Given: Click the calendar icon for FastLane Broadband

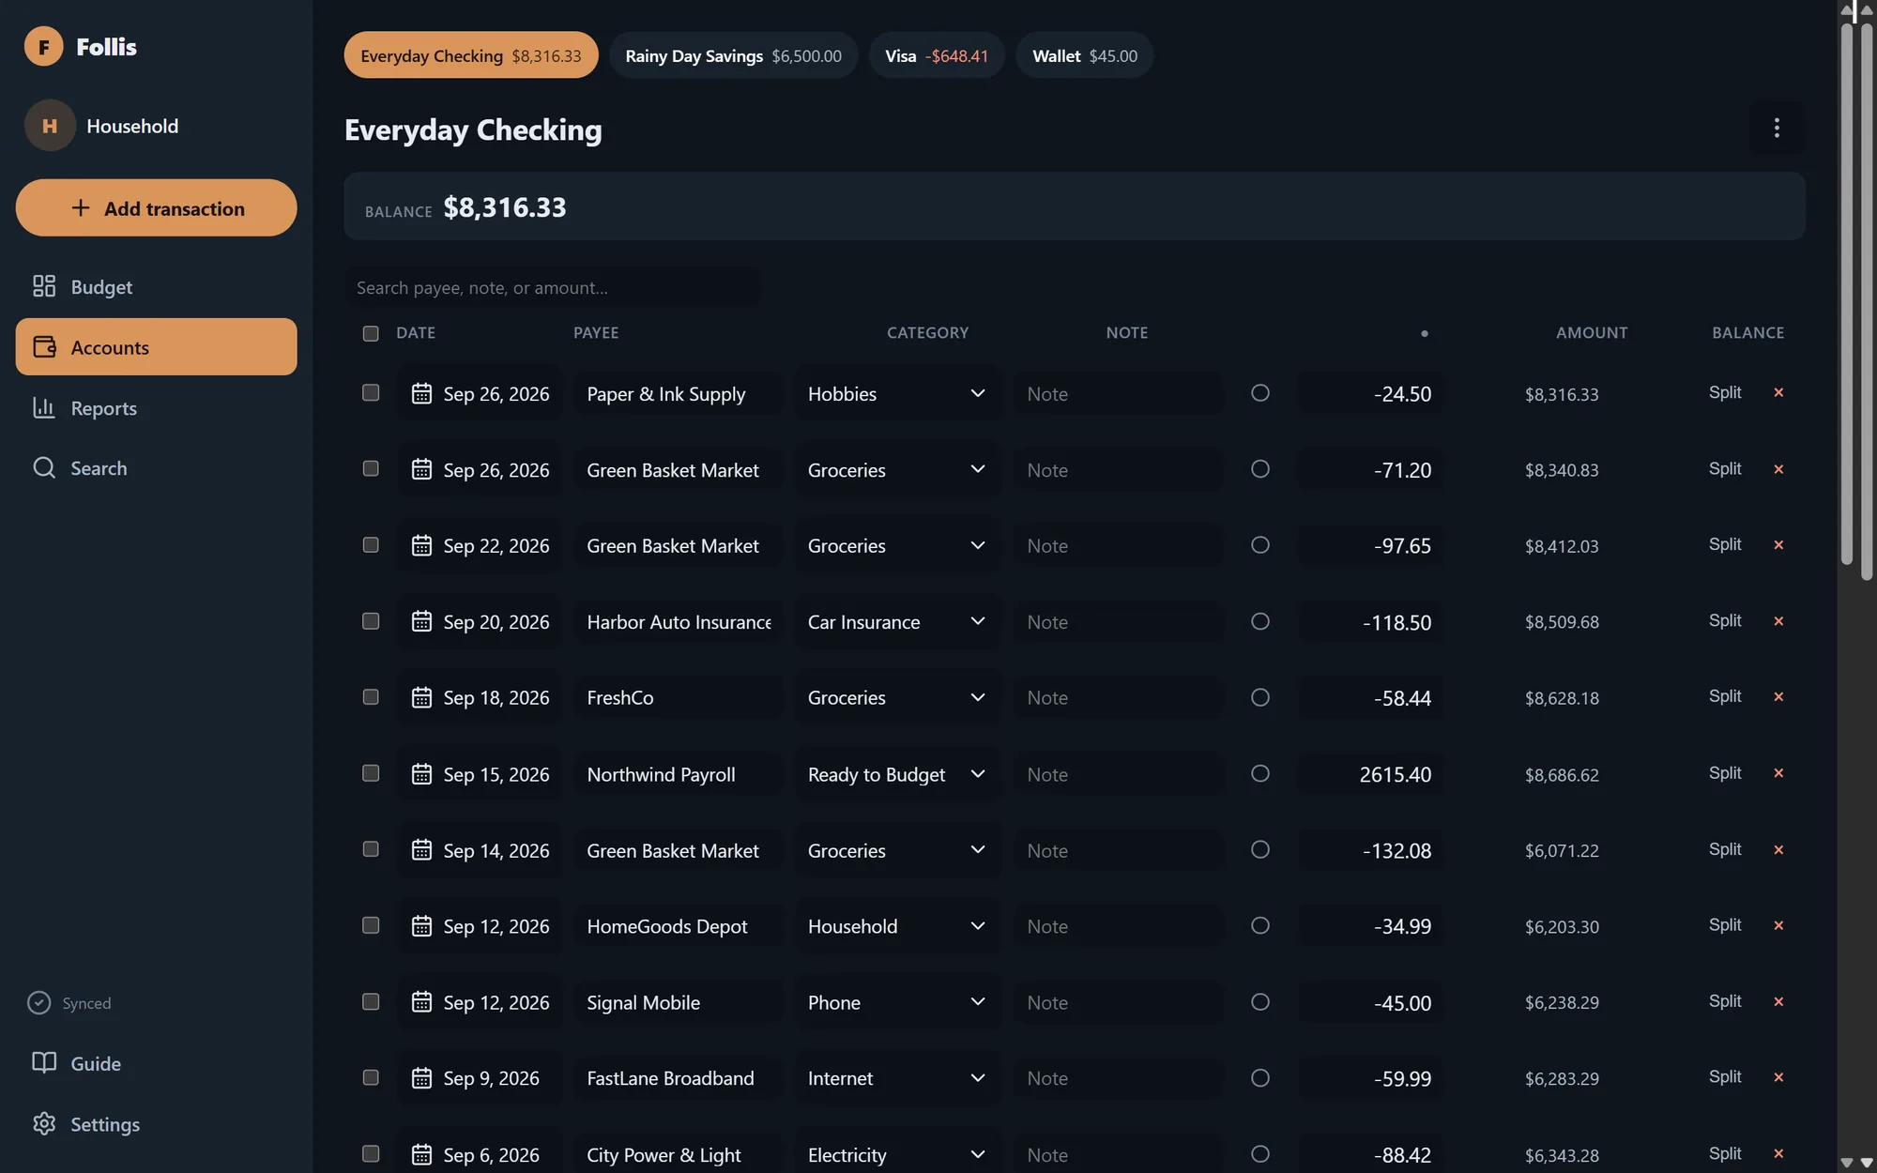Looking at the screenshot, I should [x=421, y=1078].
